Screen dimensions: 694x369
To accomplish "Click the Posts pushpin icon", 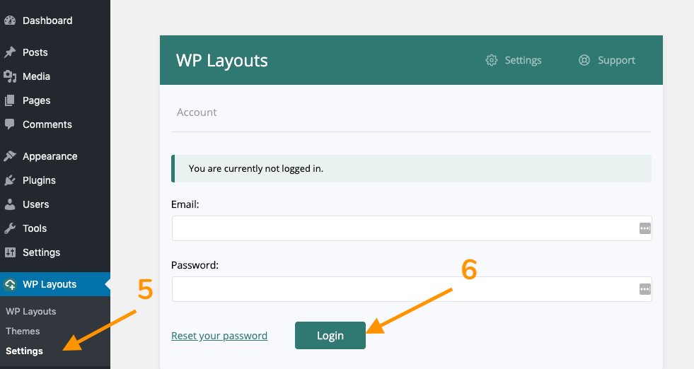I will [x=10, y=52].
